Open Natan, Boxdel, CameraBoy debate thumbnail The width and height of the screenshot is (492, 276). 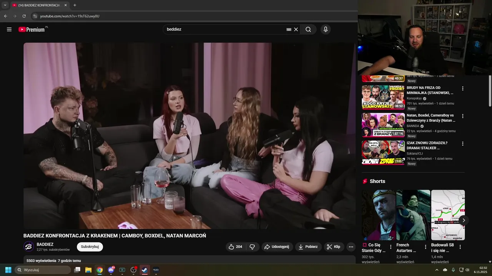383,125
